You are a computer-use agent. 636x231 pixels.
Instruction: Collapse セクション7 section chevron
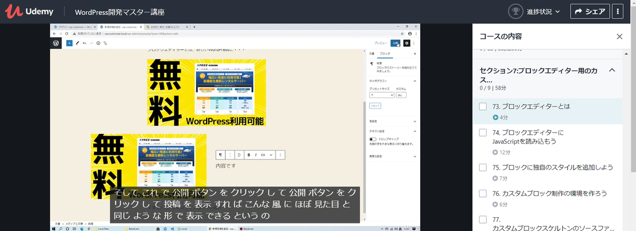(x=612, y=70)
